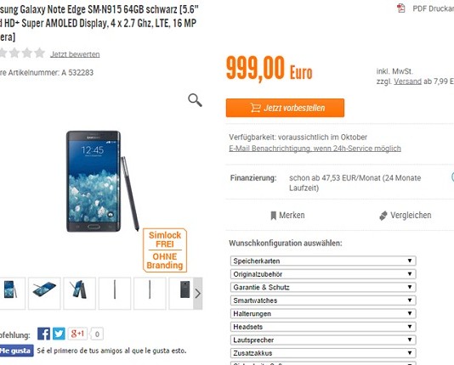Open the Halterungen dropdown
The width and height of the screenshot is (454, 365).
[323, 313]
